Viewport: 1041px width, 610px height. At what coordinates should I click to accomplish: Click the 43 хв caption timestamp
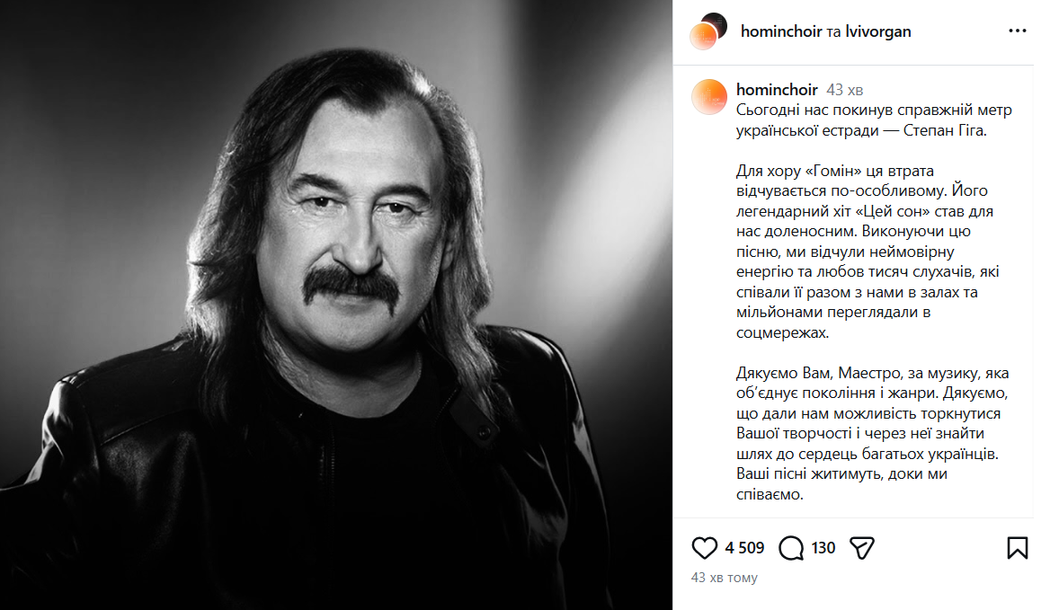[844, 90]
